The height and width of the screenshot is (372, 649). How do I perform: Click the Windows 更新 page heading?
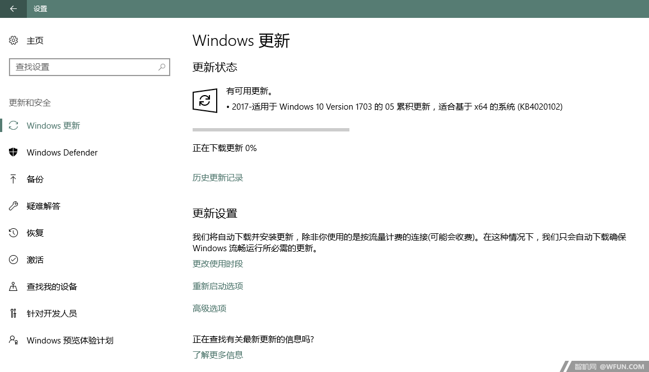point(241,40)
